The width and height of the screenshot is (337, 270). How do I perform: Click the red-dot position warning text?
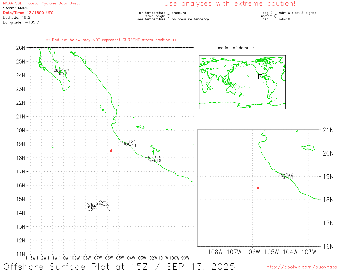coord(111,40)
